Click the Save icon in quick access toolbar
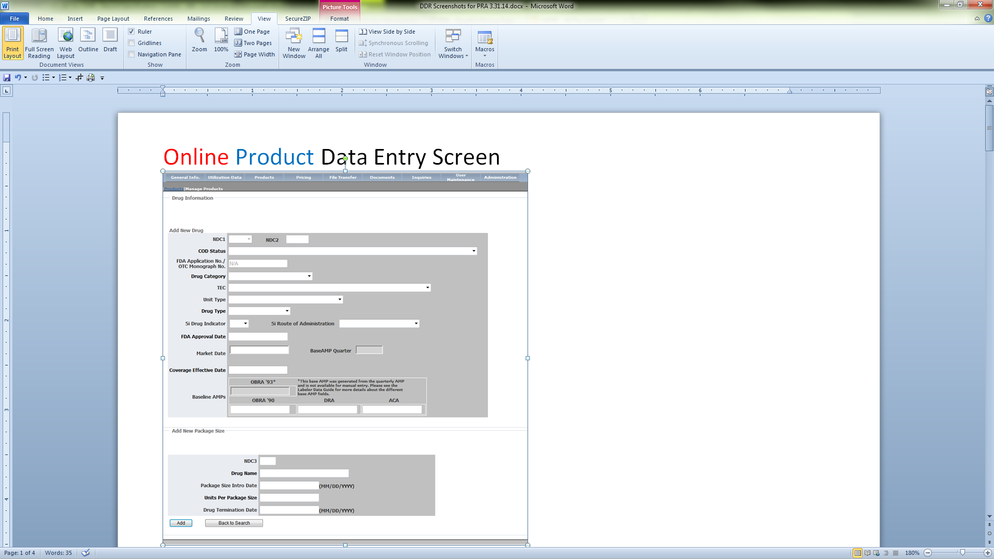Image resolution: width=994 pixels, height=559 pixels. click(x=7, y=78)
